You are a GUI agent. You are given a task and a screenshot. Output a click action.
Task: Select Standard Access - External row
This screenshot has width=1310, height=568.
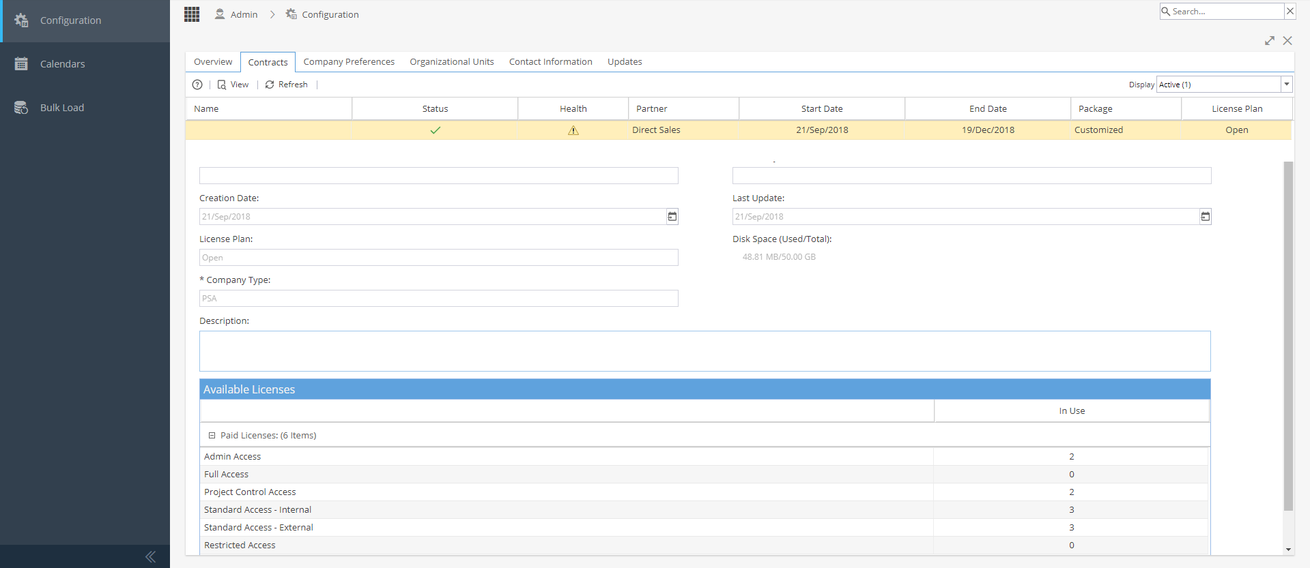click(704, 528)
